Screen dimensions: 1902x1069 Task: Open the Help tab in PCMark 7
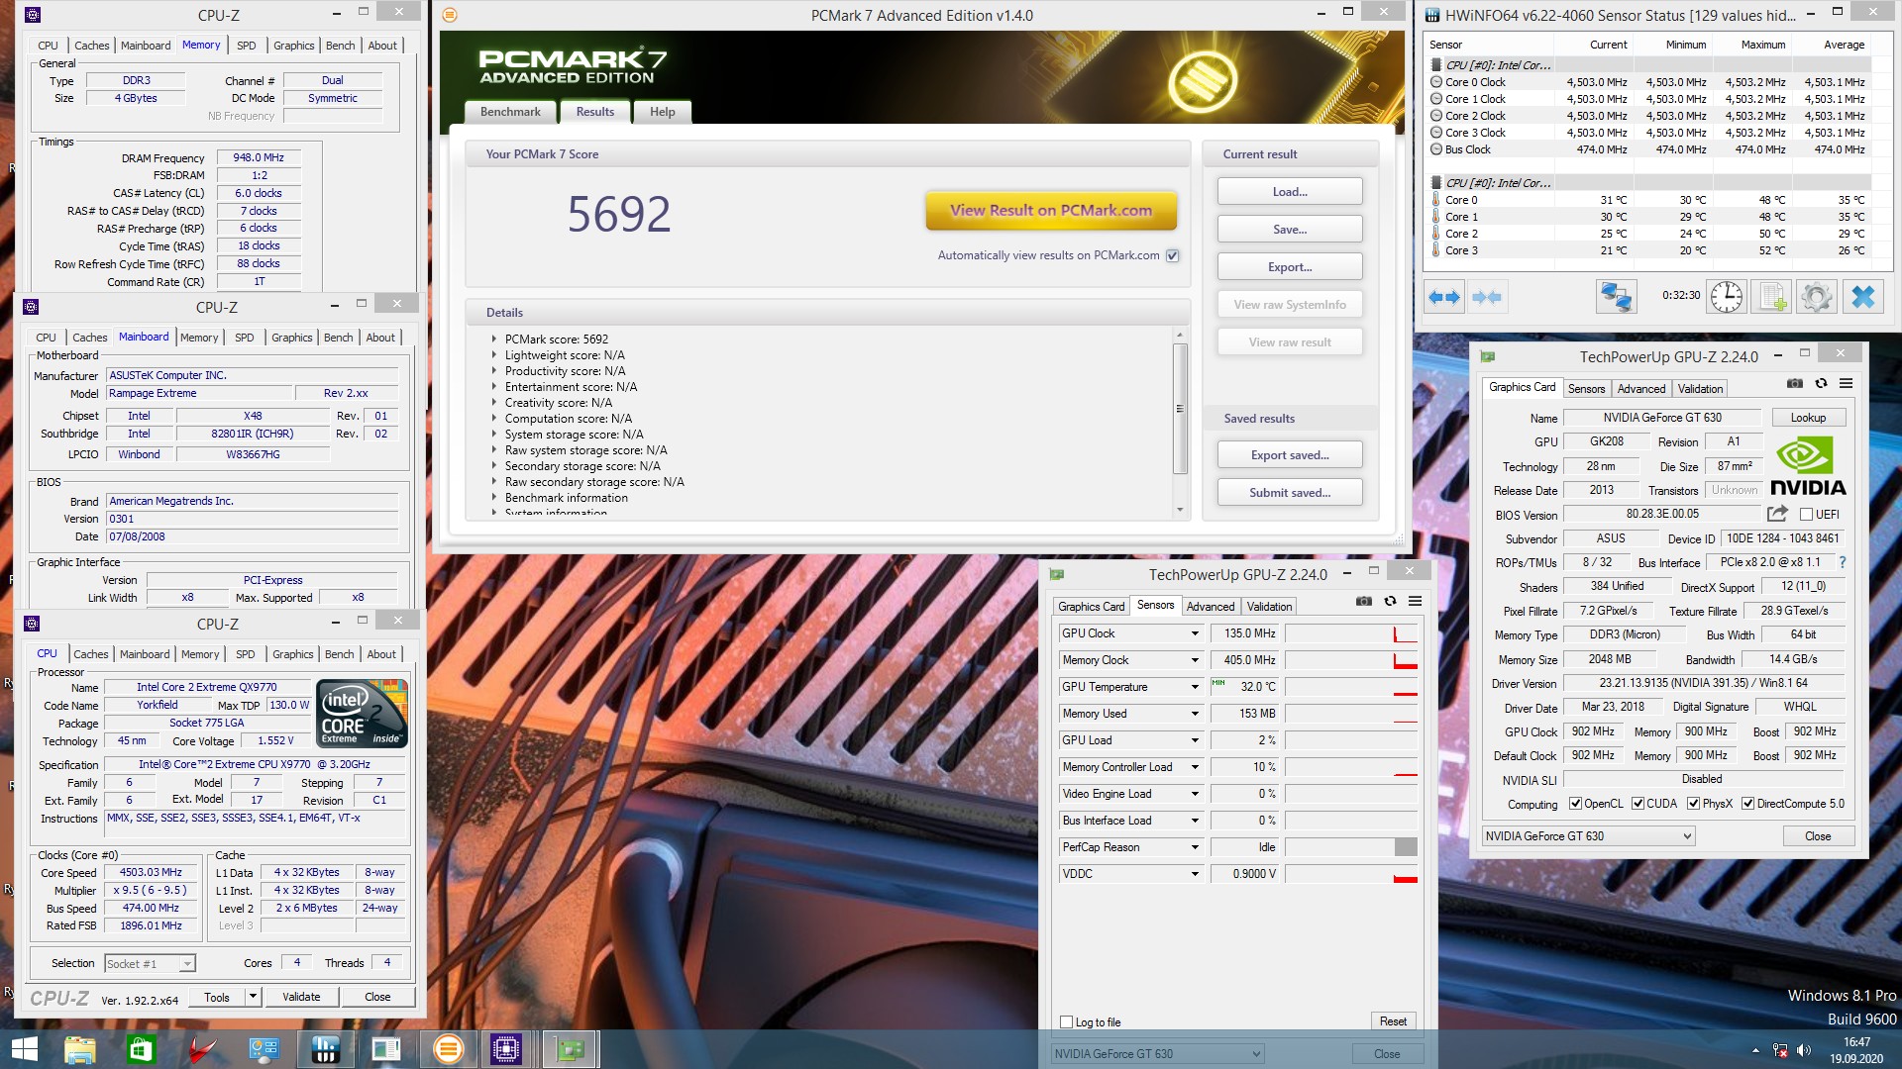[x=663, y=112]
